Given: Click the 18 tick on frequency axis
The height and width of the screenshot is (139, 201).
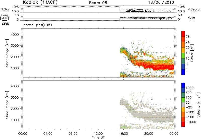Looking at the screenshot, I should (17, 15).
